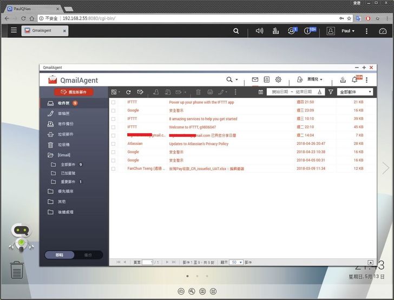This screenshot has width=394, height=300.
Task: Click the page number input field
Action: tap(148, 262)
